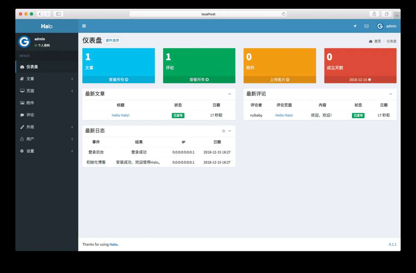416x273 pixels.
Task: Click the 外观 paintbrush icon
Action: click(22, 127)
